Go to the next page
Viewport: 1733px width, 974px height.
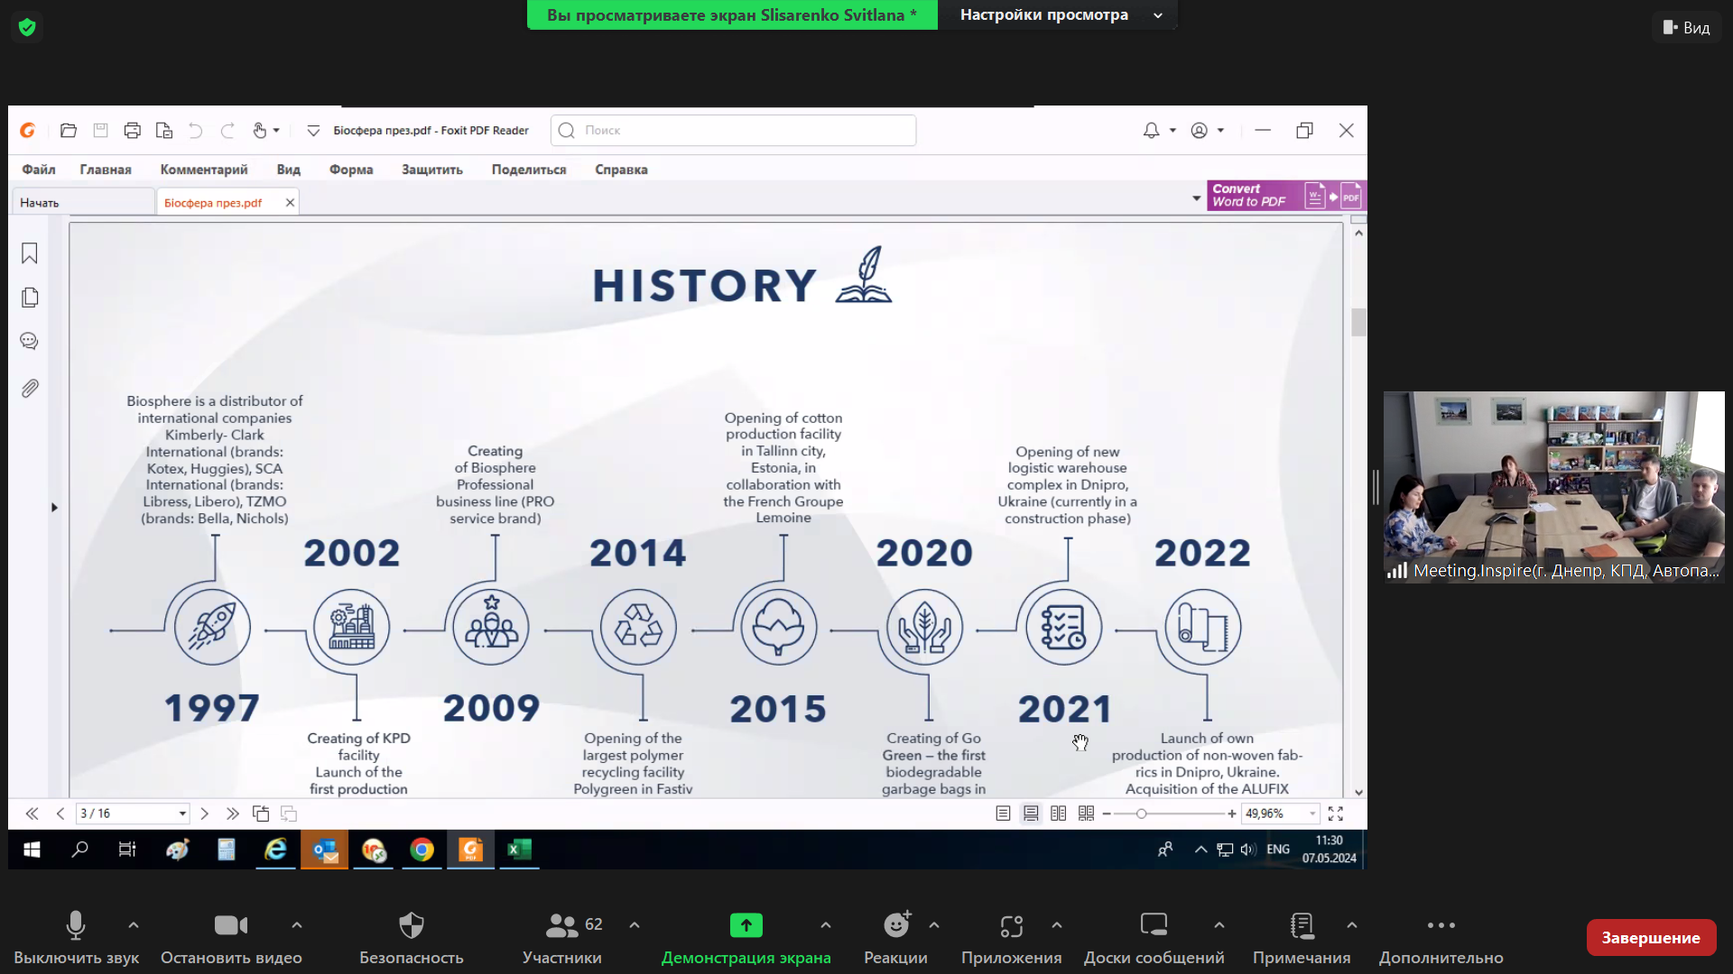coord(205,813)
